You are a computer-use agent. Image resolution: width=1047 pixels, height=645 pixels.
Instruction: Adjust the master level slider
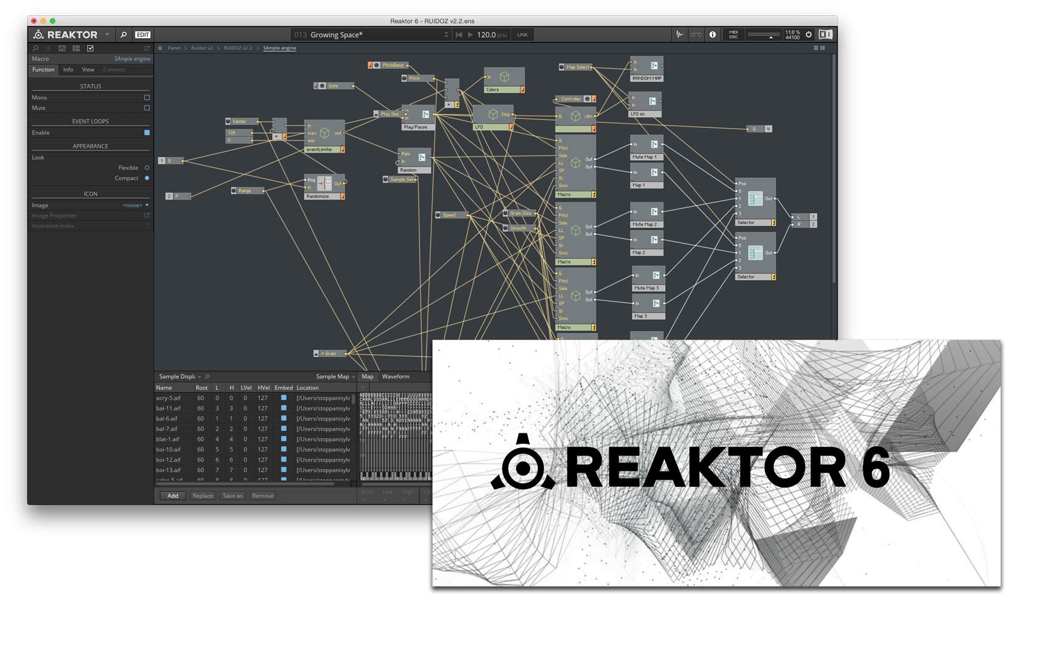(764, 35)
